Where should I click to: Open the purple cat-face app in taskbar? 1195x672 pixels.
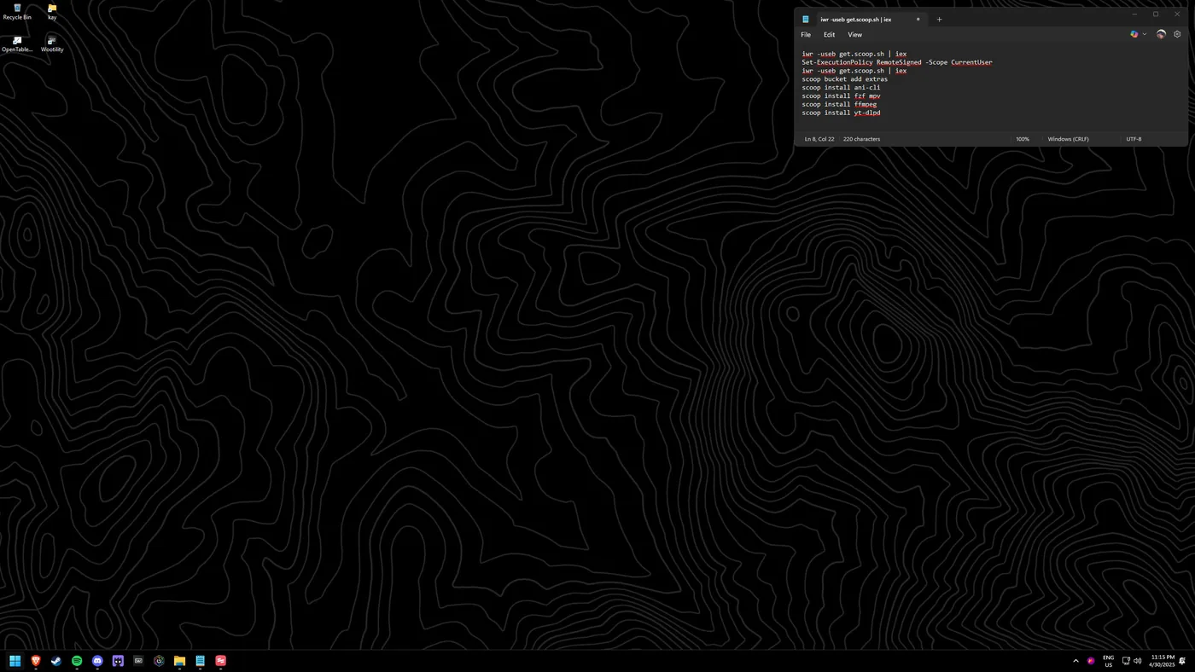tap(118, 661)
